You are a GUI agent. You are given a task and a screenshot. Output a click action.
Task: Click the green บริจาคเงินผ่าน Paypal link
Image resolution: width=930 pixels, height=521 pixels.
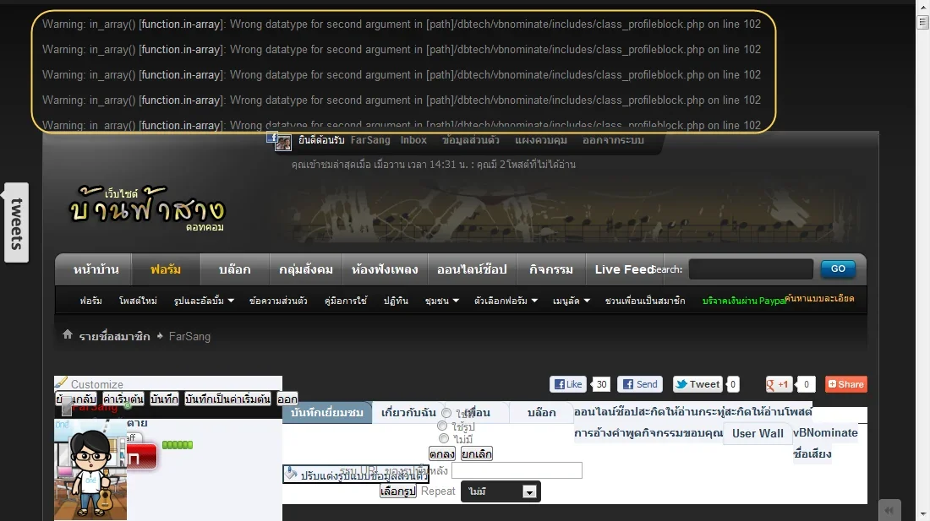744,301
